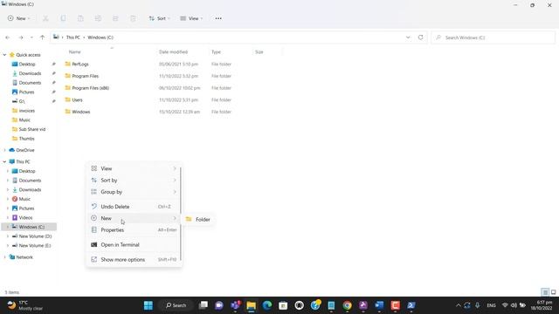Viewport: 559px width, 314px height.
Task: Open Microsoft Teams taskbar icon
Action: pos(235,305)
